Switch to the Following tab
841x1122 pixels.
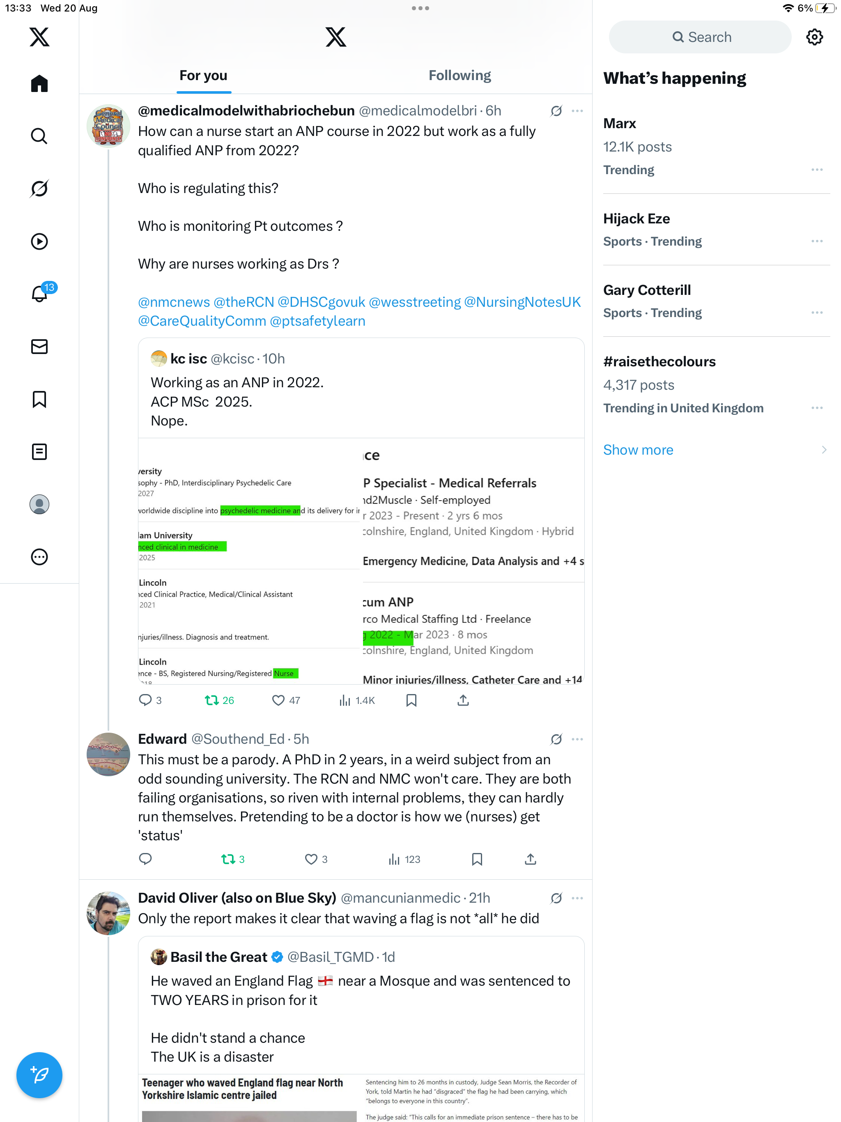coord(460,76)
